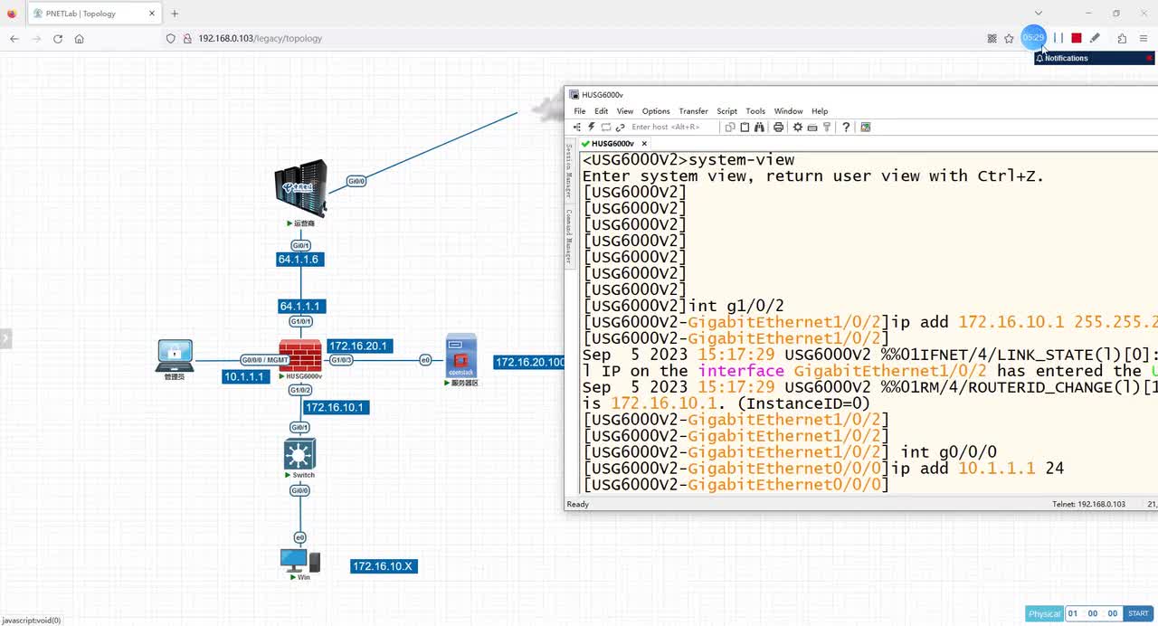Open browser Extensions puzzle icon
The width and height of the screenshot is (1158, 626).
[x=1122, y=38]
